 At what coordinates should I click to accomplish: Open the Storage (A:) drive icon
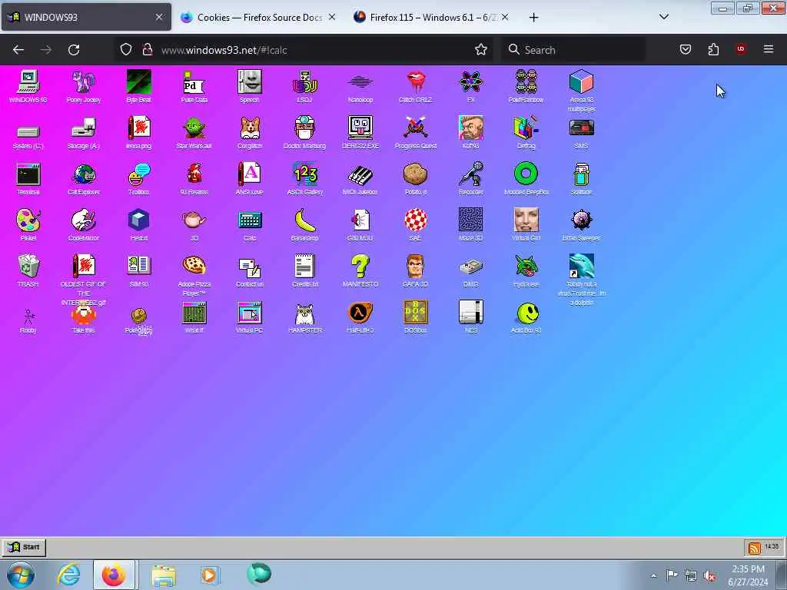pyautogui.click(x=83, y=128)
